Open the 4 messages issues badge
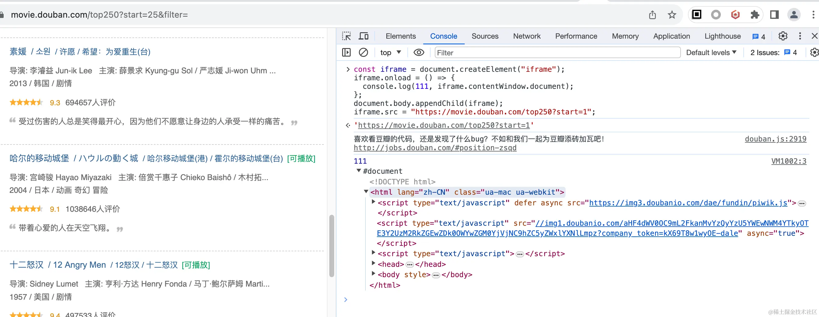The height and width of the screenshot is (317, 819). [759, 37]
